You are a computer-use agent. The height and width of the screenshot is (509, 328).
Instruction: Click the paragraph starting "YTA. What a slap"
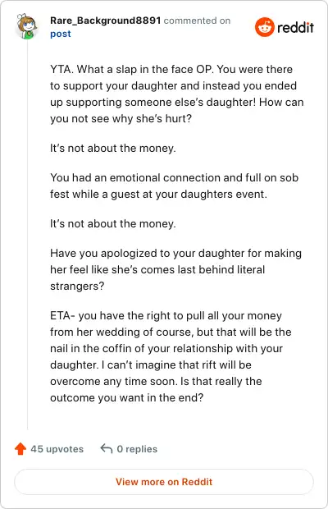[177, 94]
